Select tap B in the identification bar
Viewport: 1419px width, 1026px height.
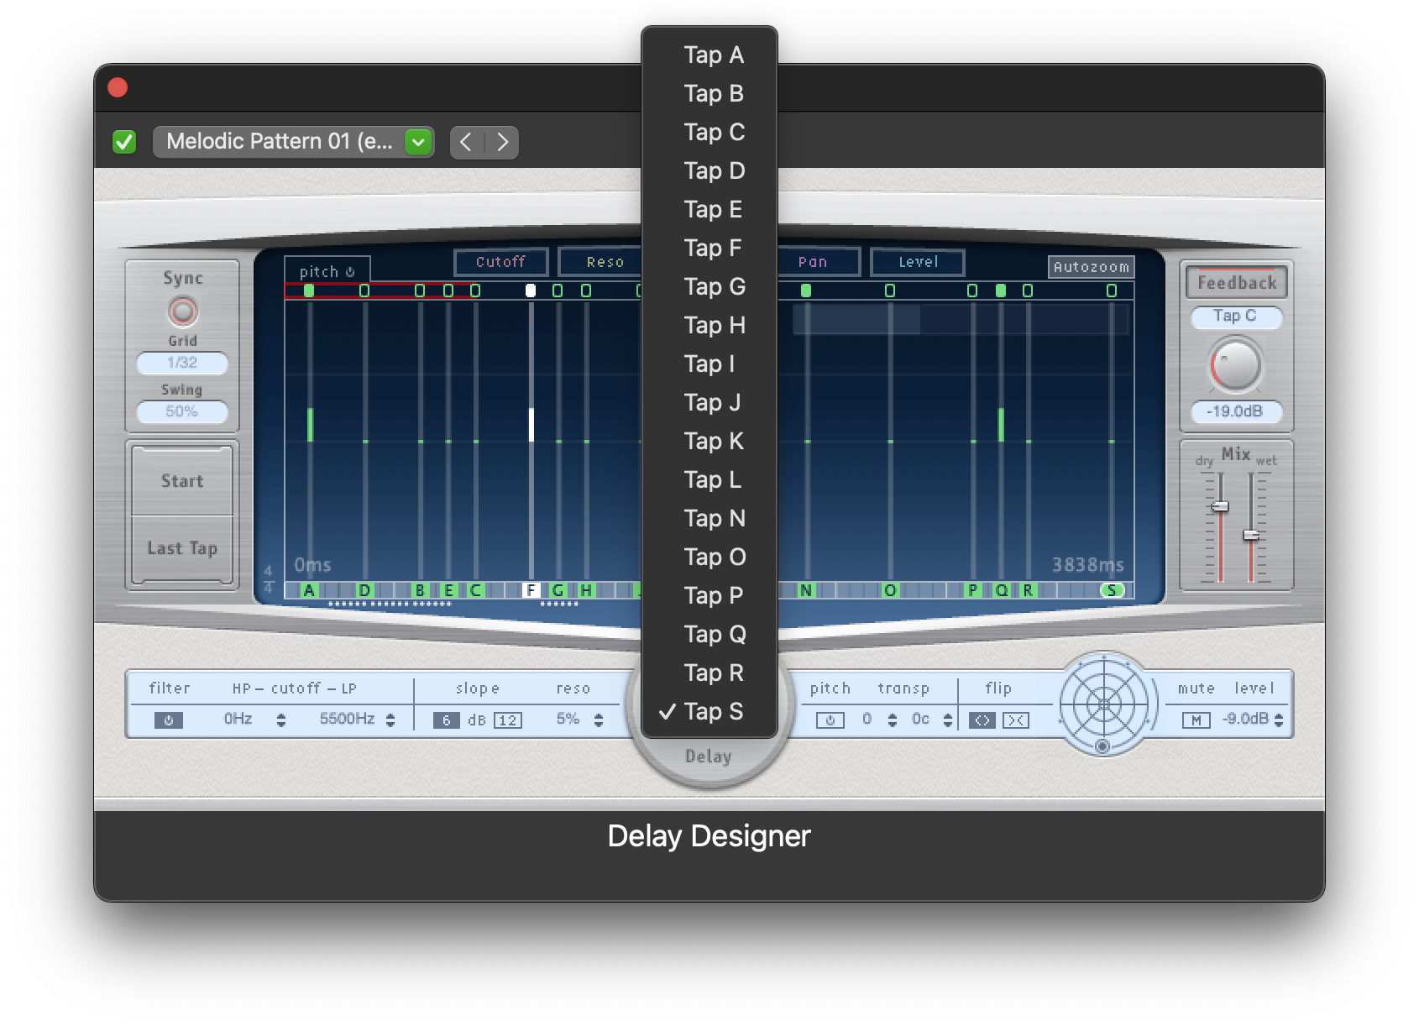click(420, 590)
